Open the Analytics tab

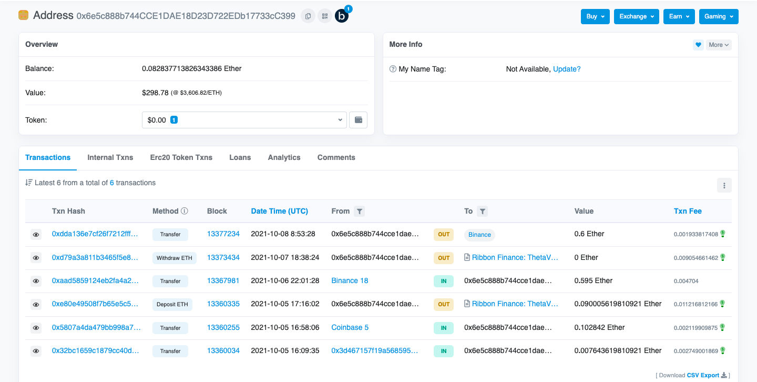click(x=284, y=157)
